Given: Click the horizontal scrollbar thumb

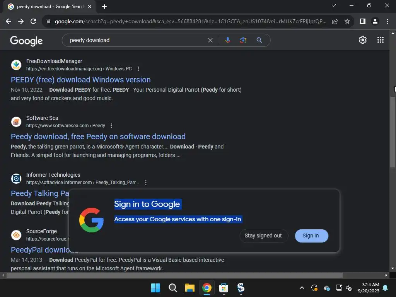Looking at the screenshot, I should pos(174,275).
